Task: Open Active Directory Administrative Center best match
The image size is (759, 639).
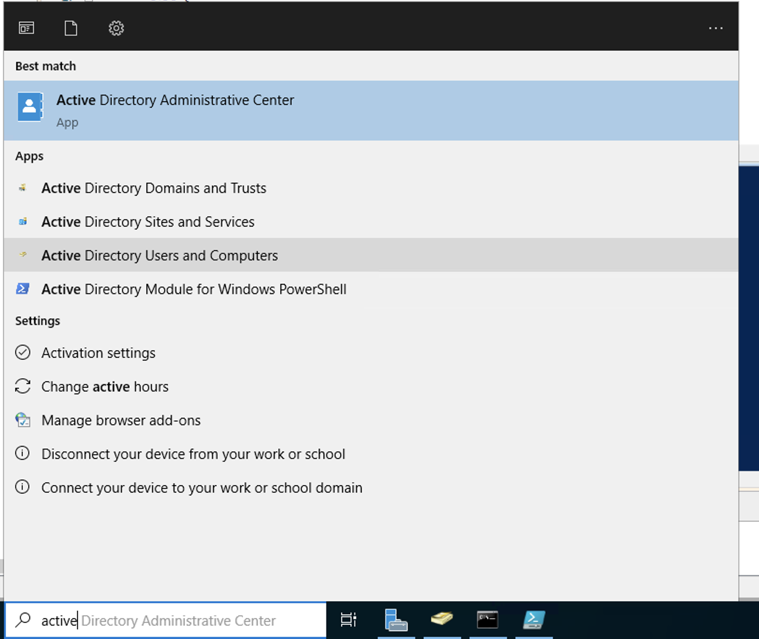Action: point(371,111)
